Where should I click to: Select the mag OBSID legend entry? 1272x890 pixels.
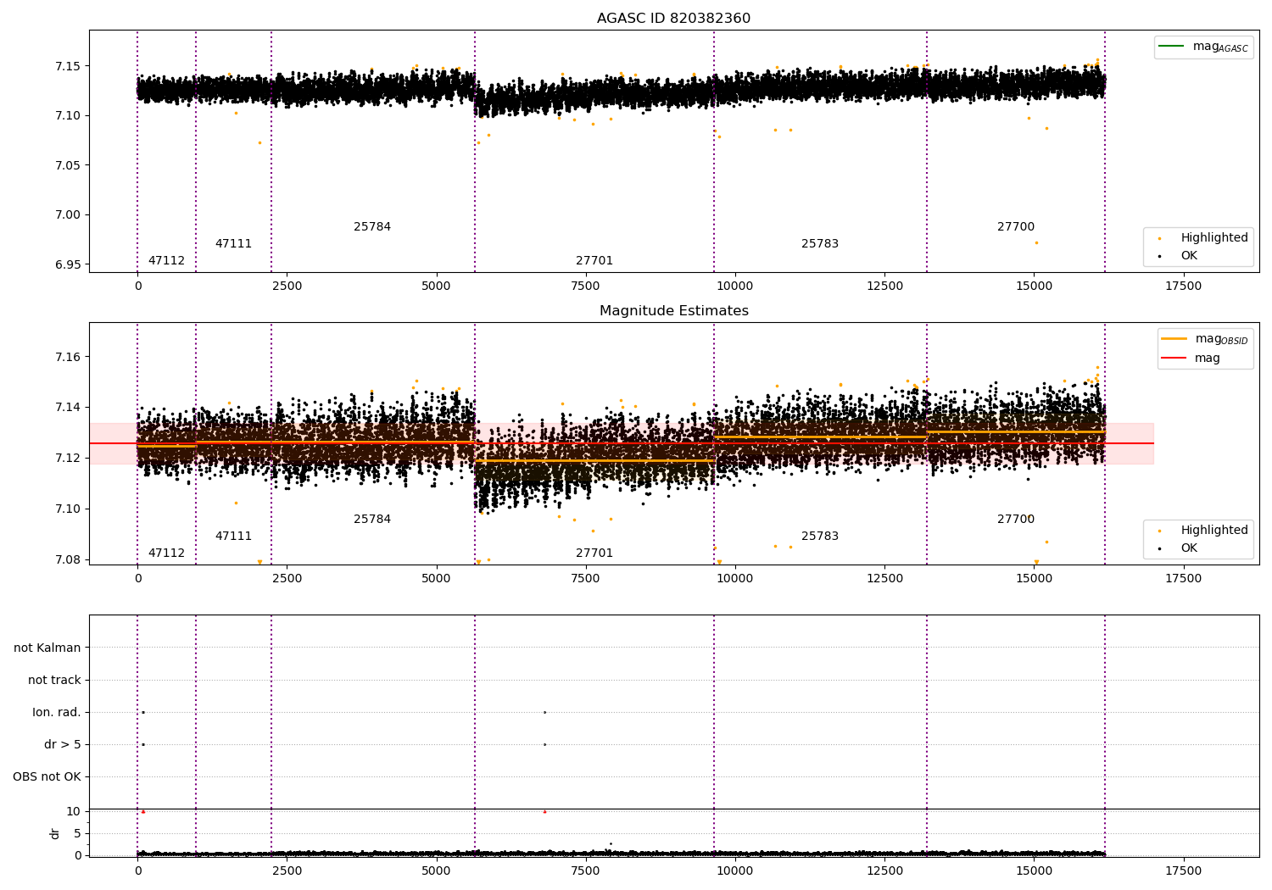[x=1204, y=339]
